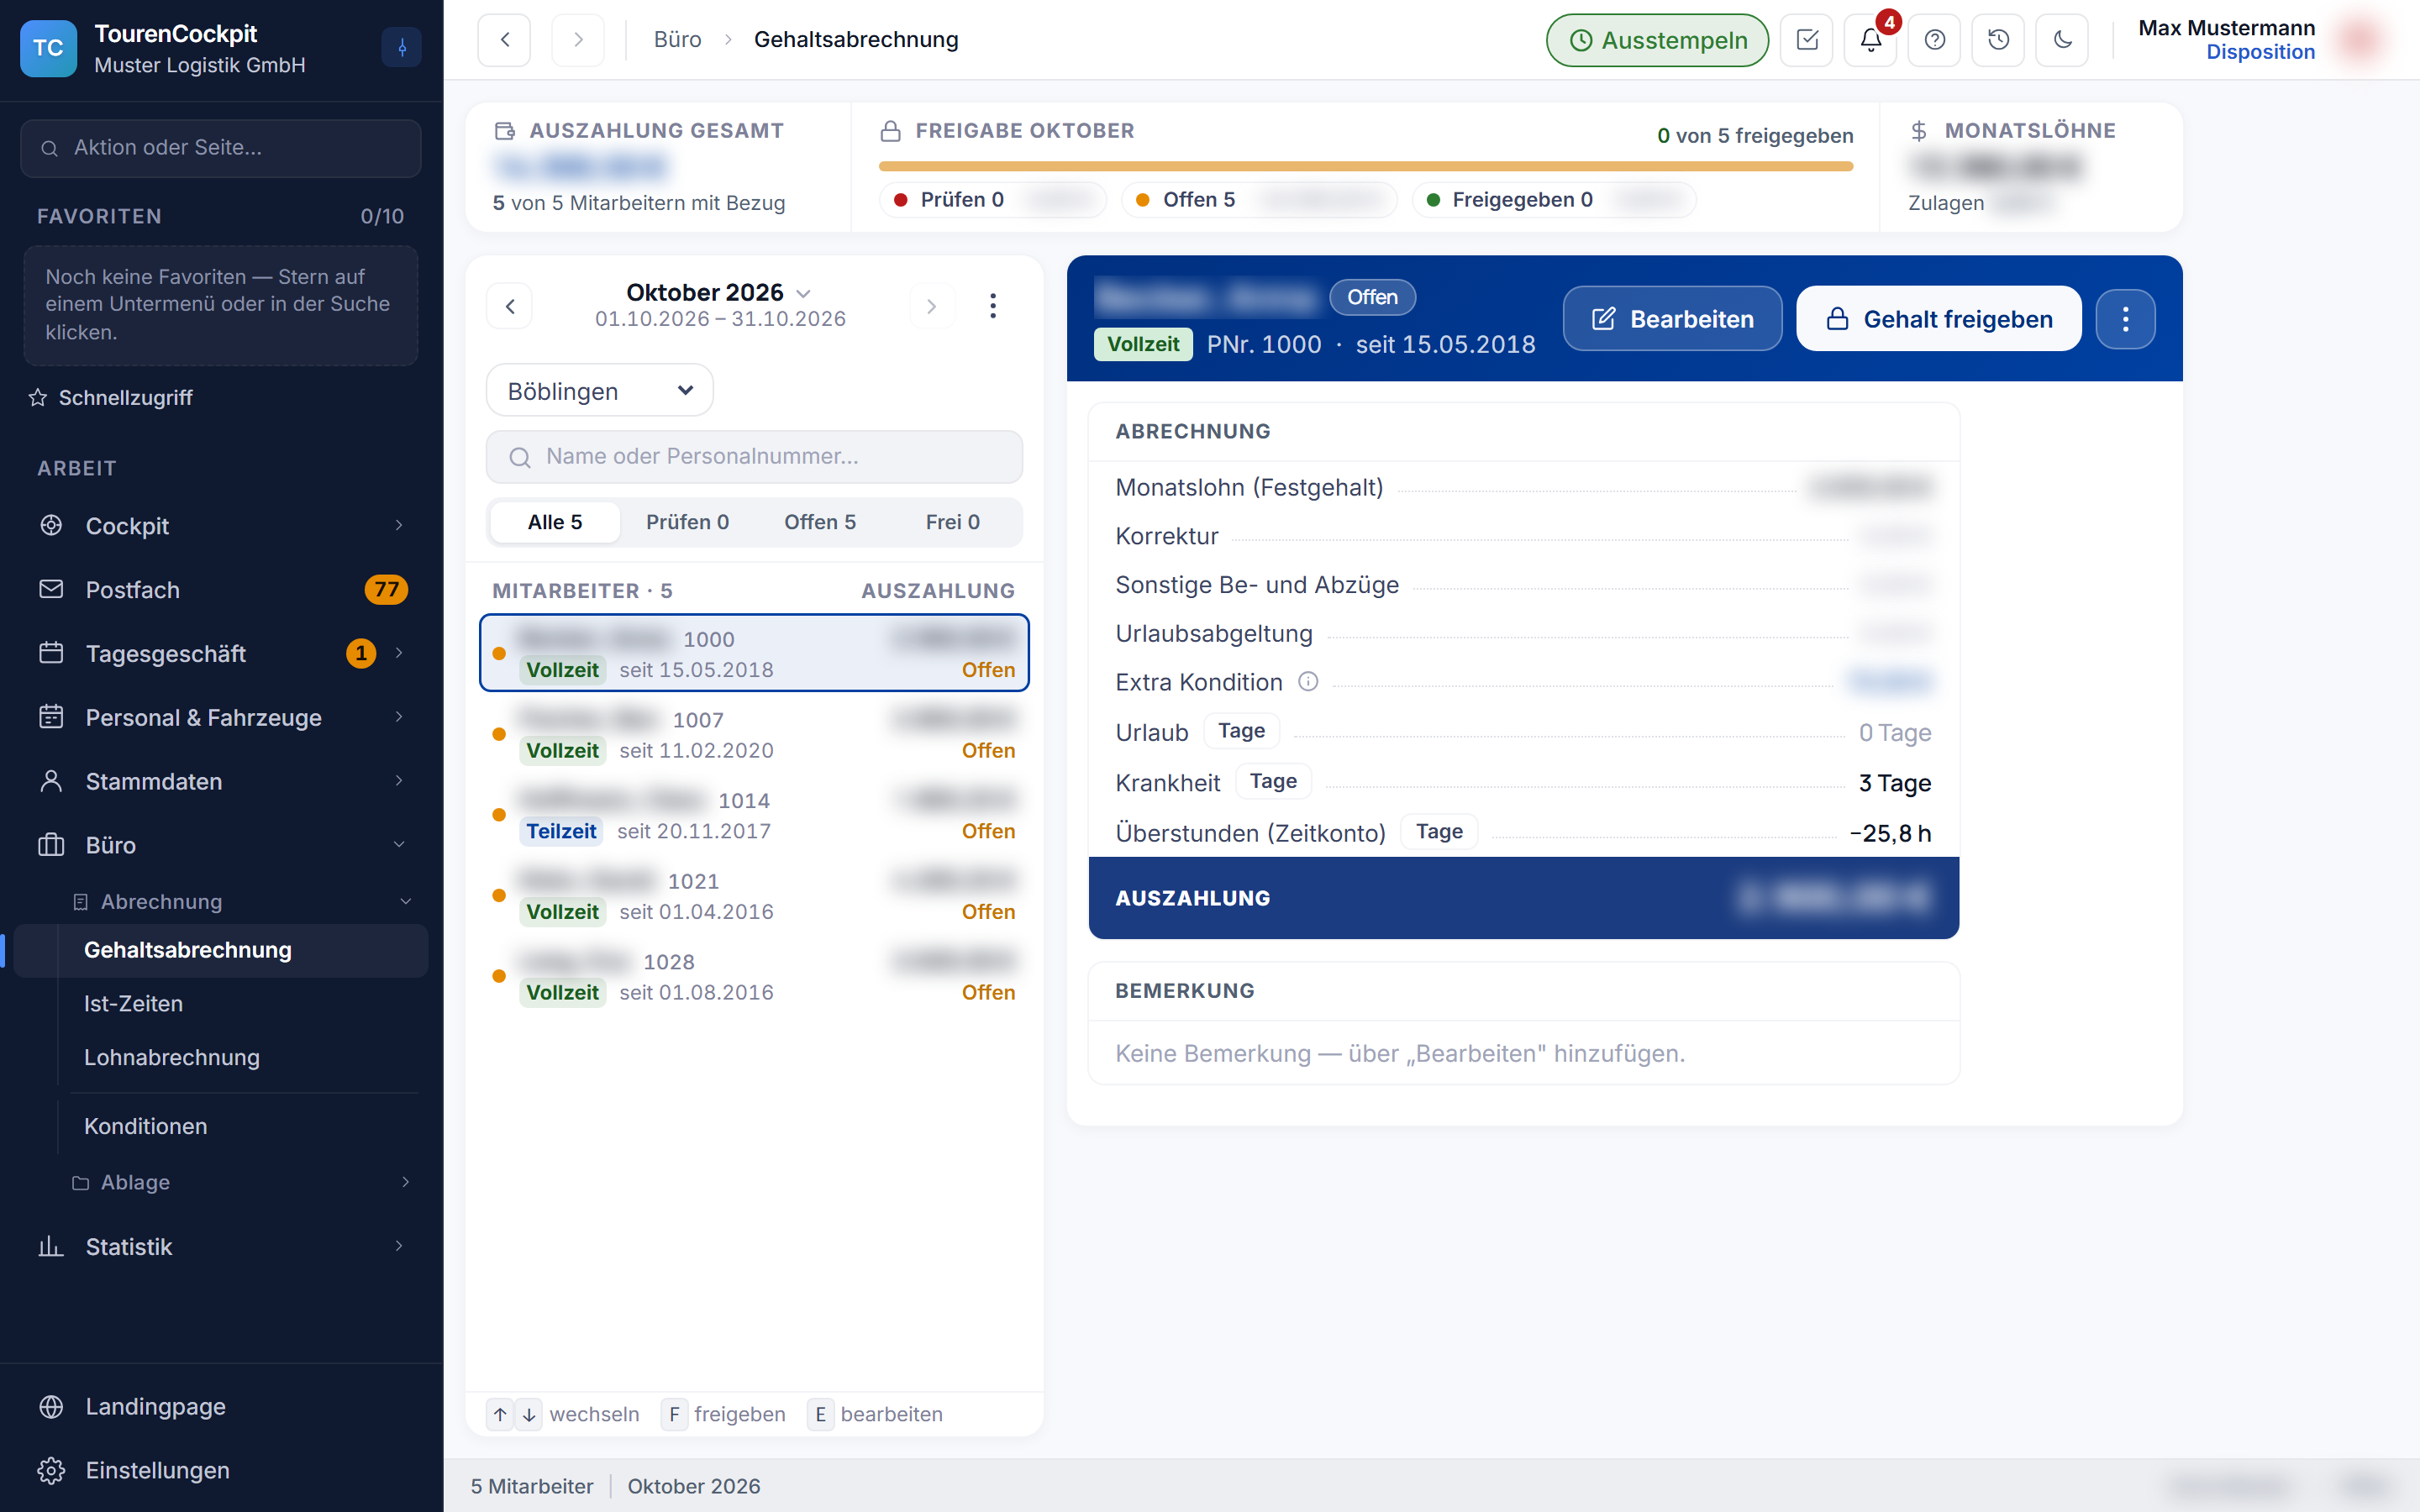Image resolution: width=2420 pixels, height=1512 pixels.
Task: Toggle Krankheit unit Tage button
Action: click(1273, 781)
